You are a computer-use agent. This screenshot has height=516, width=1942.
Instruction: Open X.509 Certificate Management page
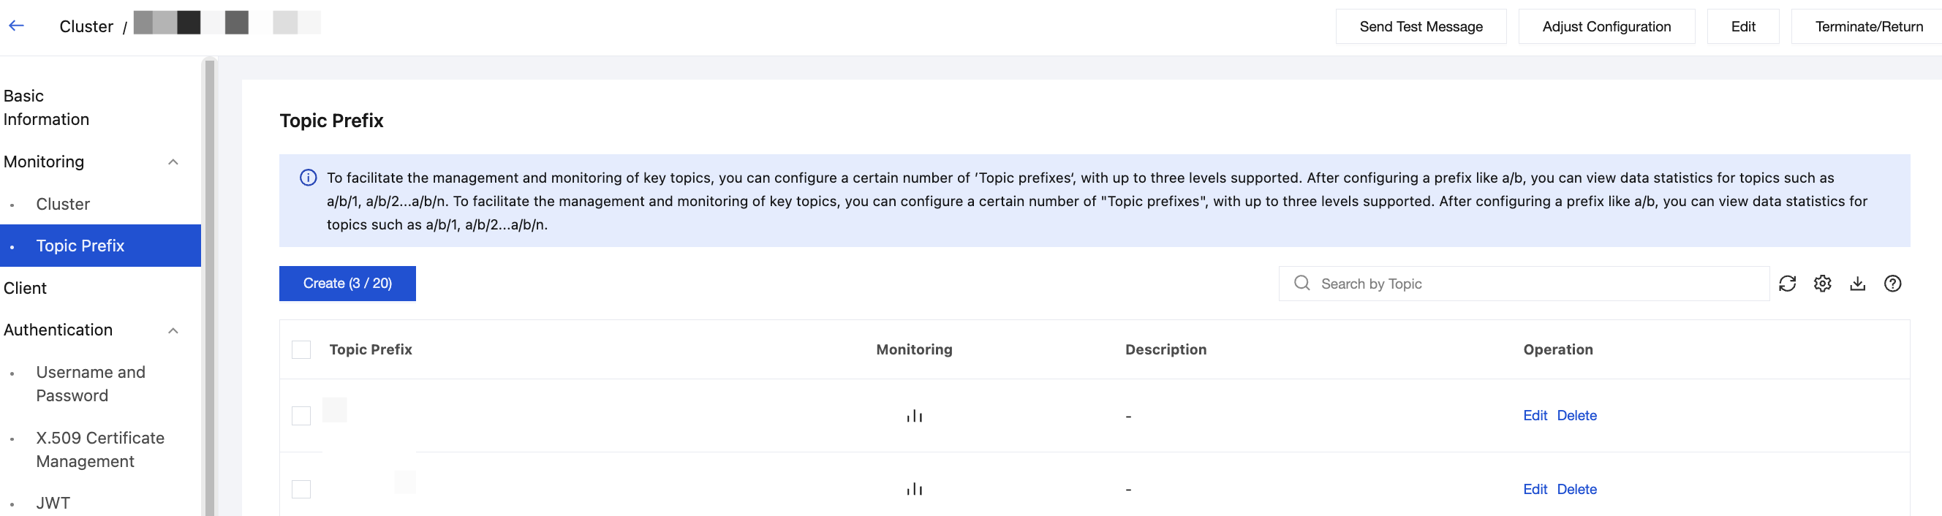point(99,449)
